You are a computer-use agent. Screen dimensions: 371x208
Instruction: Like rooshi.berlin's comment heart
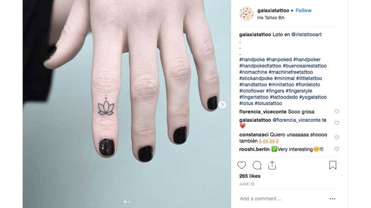(336, 149)
